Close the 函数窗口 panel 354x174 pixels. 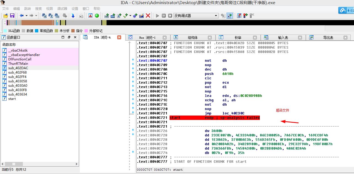(75, 37)
